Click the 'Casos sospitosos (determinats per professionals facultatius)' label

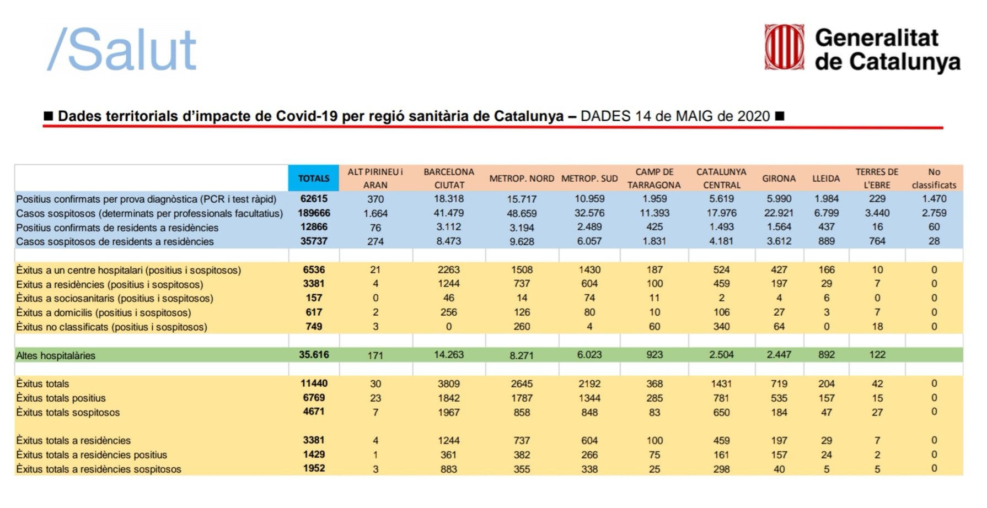pos(149,213)
